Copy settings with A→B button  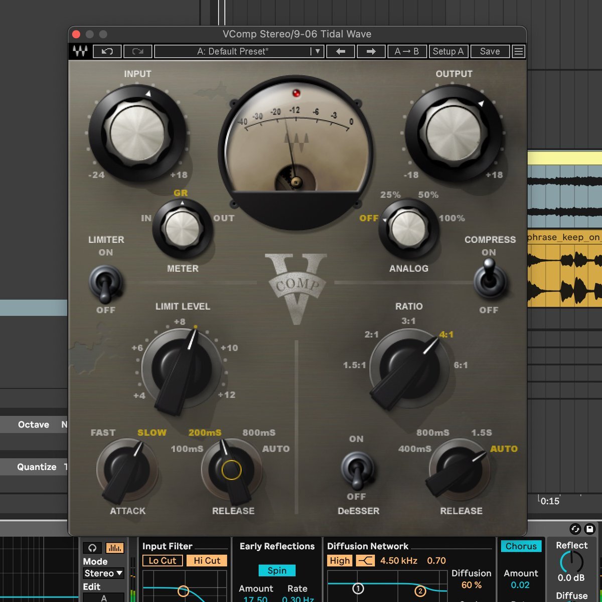406,51
